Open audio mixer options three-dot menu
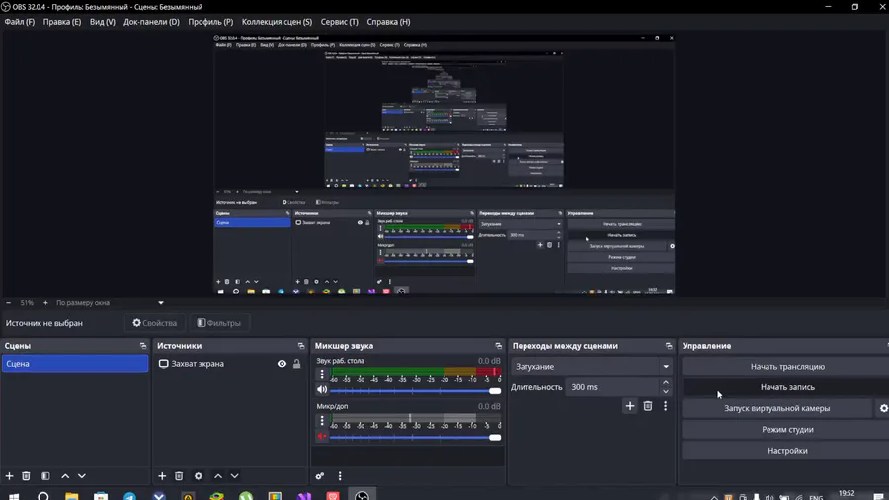889x500 pixels. 340,476
